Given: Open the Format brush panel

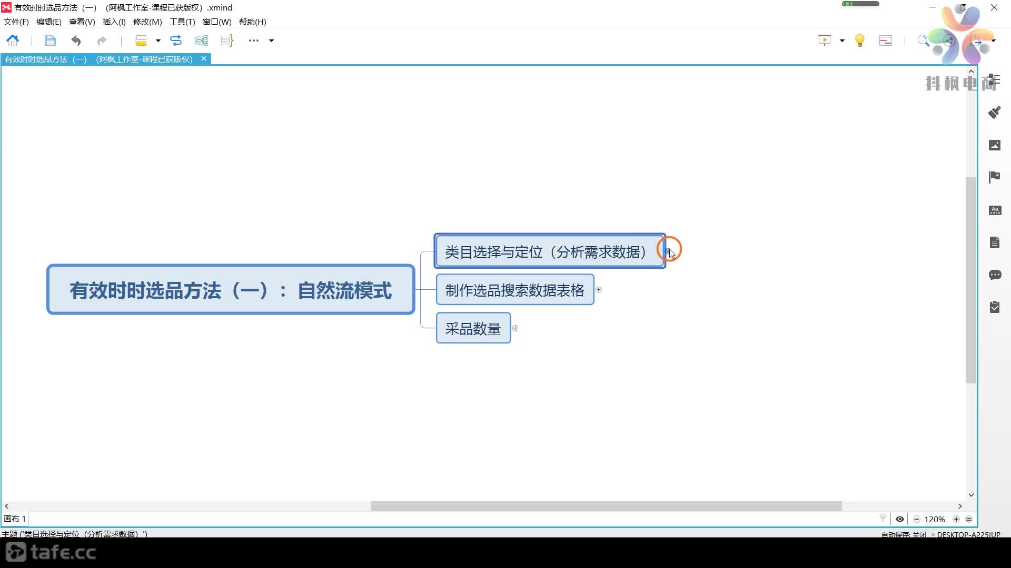Looking at the screenshot, I should pyautogui.click(x=995, y=112).
